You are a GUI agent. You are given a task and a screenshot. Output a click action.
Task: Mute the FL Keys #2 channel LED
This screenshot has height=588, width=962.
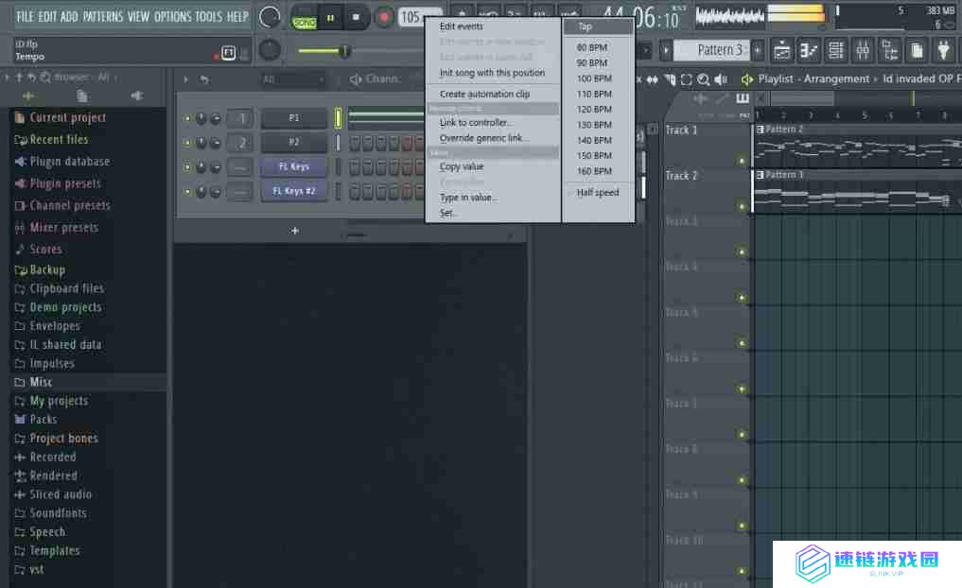pyautogui.click(x=186, y=192)
